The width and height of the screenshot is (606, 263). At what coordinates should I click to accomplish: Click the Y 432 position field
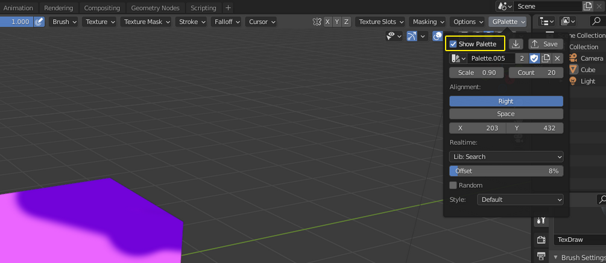point(535,128)
